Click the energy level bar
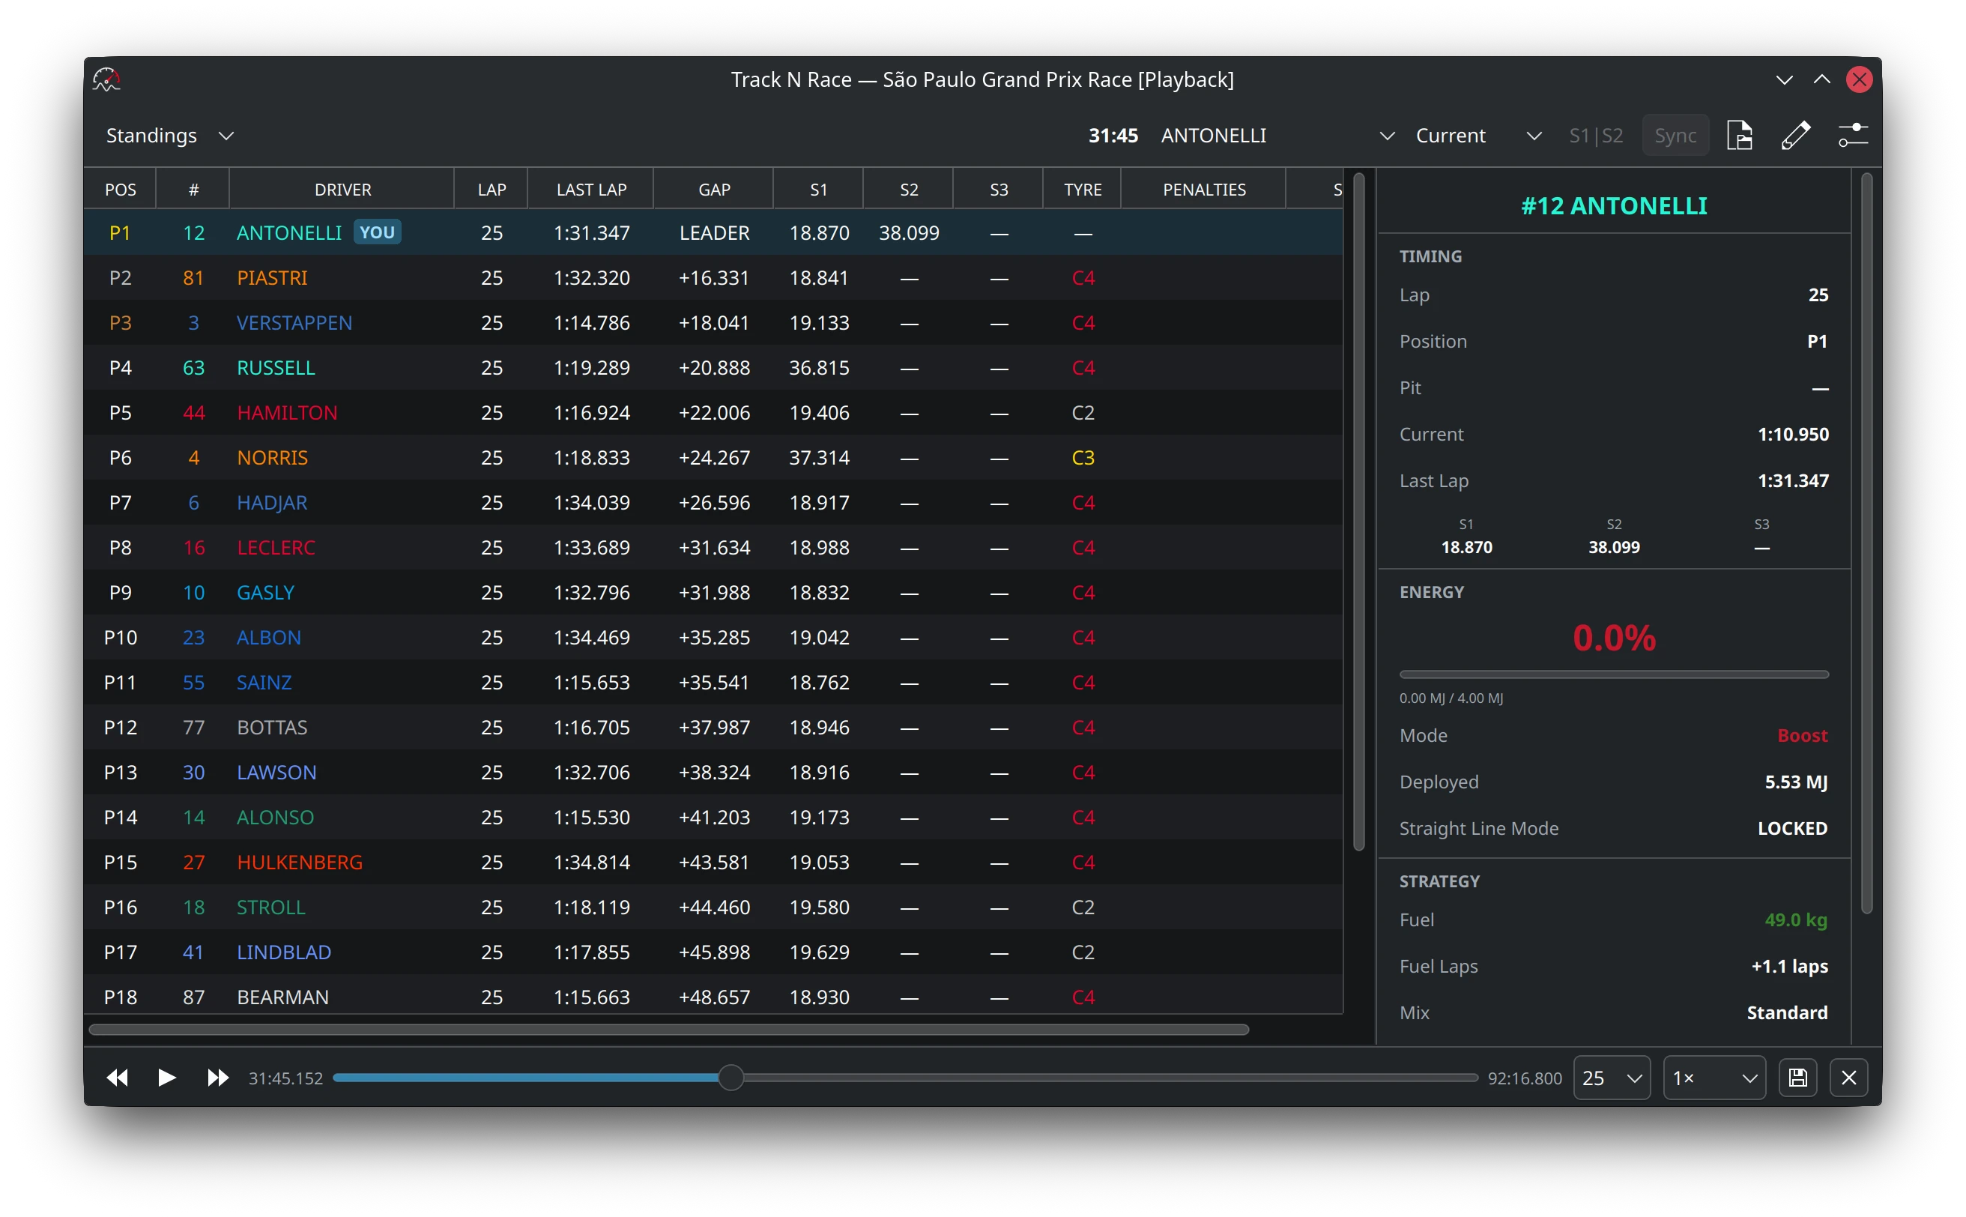 click(x=1614, y=674)
